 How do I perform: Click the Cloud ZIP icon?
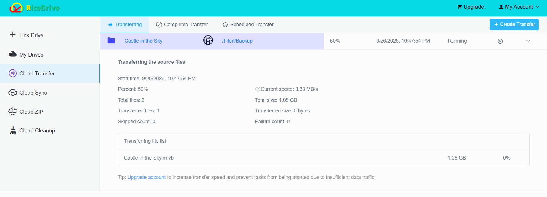click(13, 112)
